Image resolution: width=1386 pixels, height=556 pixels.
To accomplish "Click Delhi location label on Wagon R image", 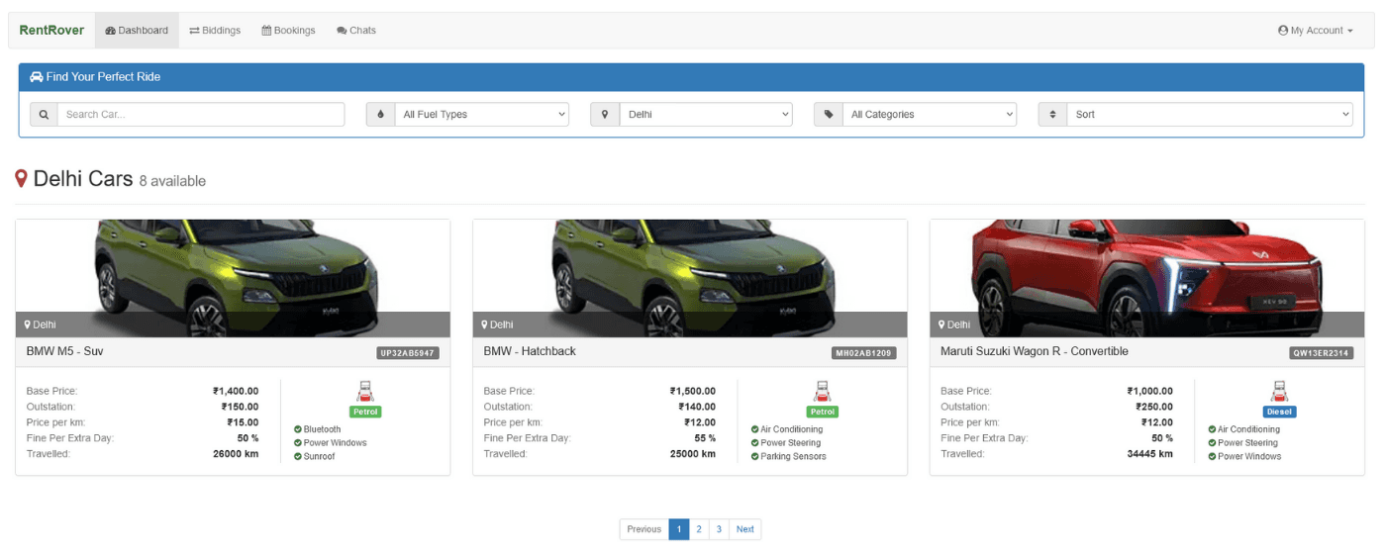I will 955,324.
